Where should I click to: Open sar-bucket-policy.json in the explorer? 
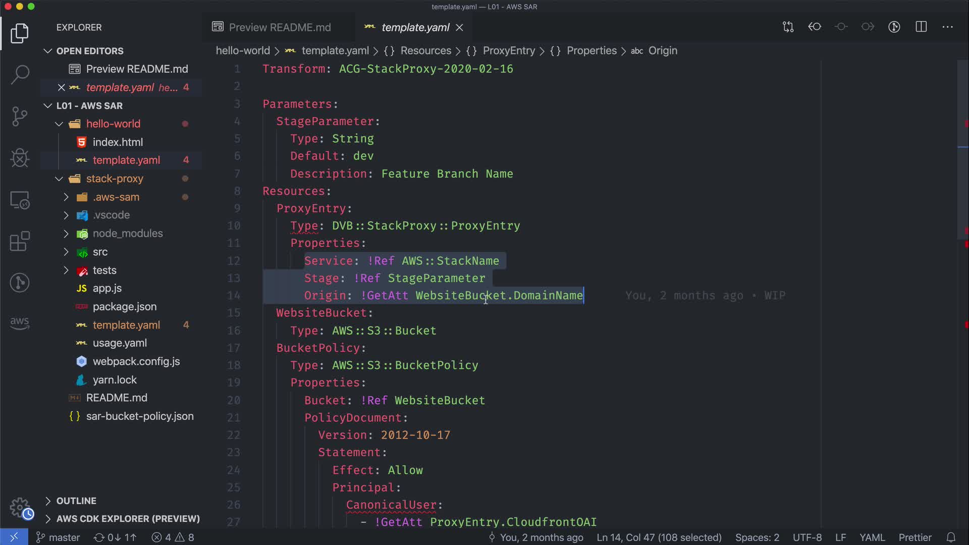click(x=139, y=416)
